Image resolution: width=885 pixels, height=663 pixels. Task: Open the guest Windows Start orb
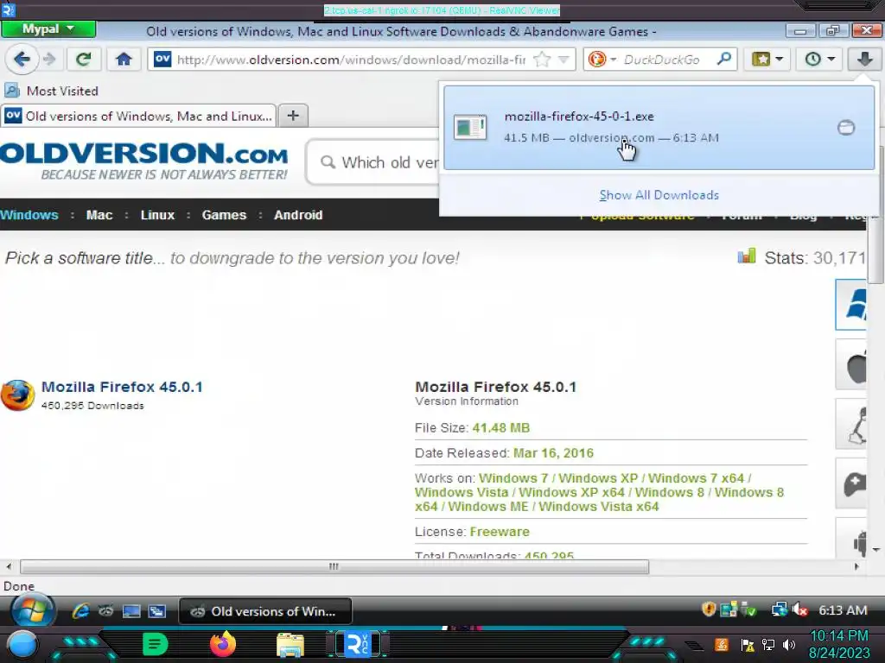pos(32,610)
